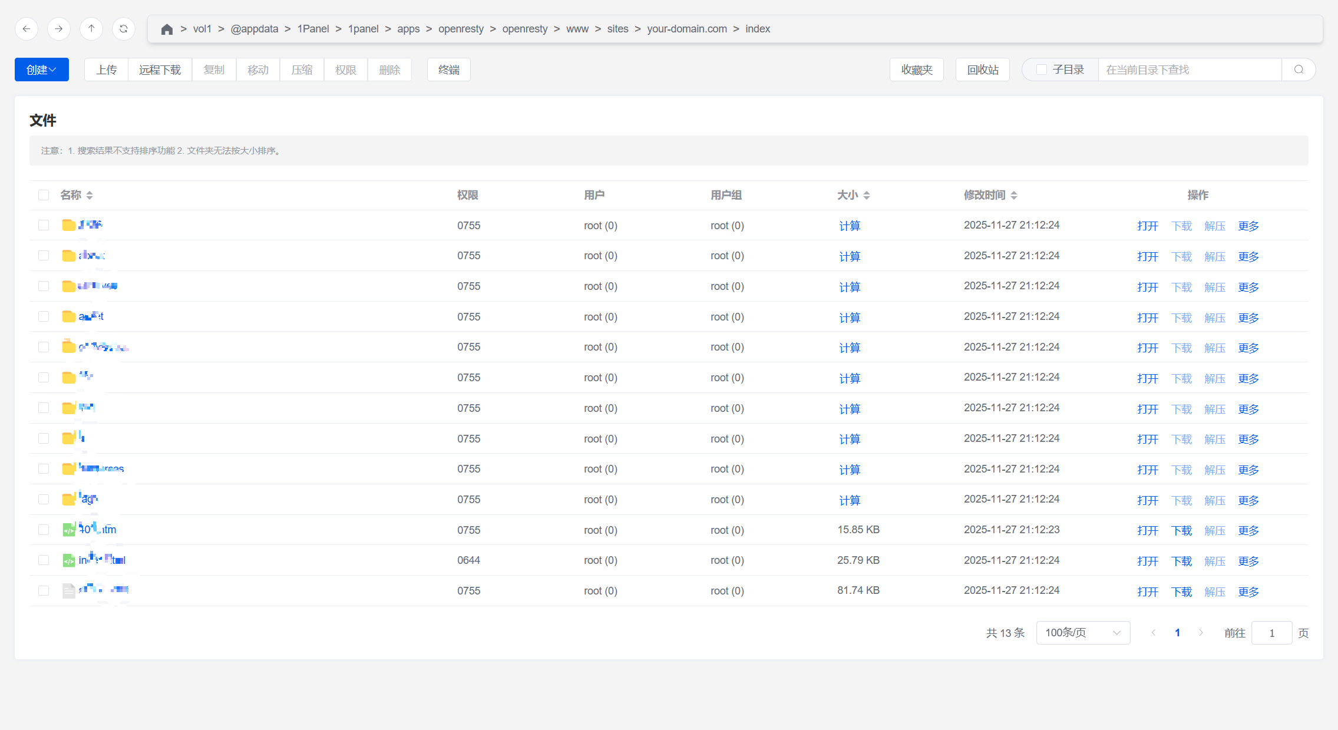The image size is (1338, 730).
Task: Click the 压缩 compress button
Action: point(302,70)
